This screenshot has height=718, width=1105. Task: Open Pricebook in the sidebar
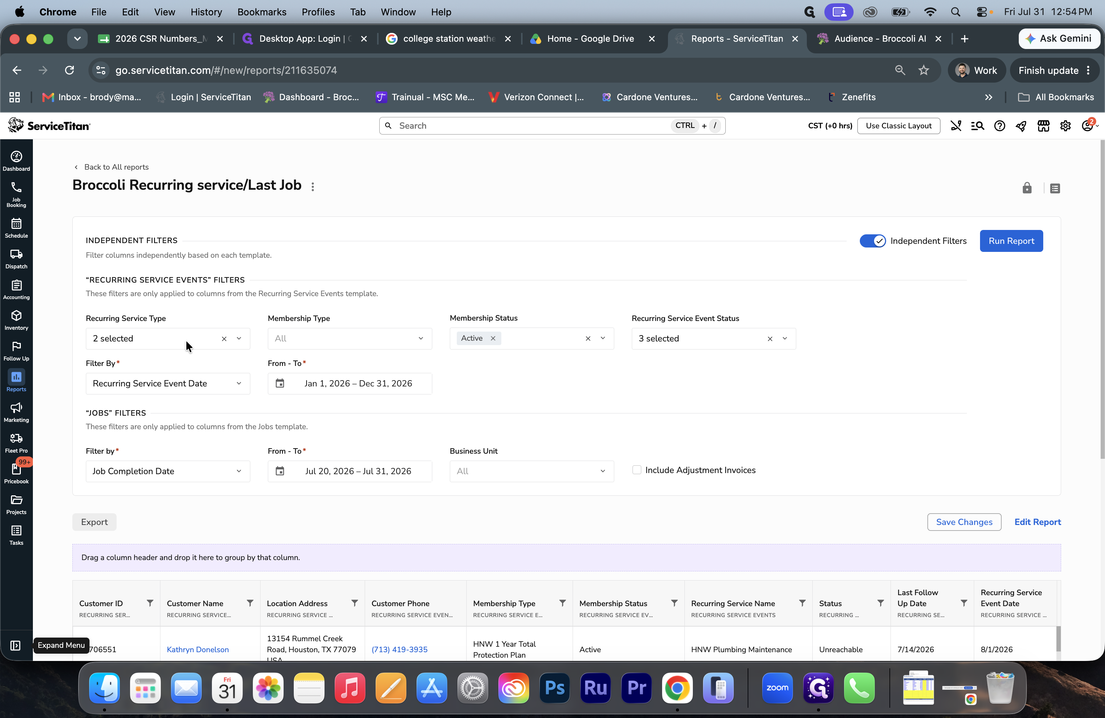pos(16,473)
